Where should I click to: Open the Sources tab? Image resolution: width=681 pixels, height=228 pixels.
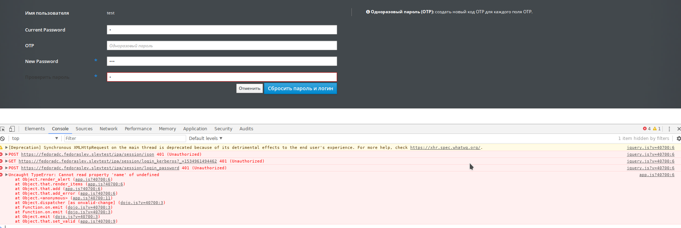[84, 129]
